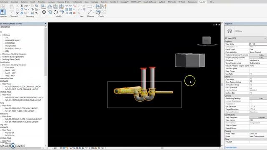
Task: Click the Create Group icon
Action: click(x=104, y=7)
